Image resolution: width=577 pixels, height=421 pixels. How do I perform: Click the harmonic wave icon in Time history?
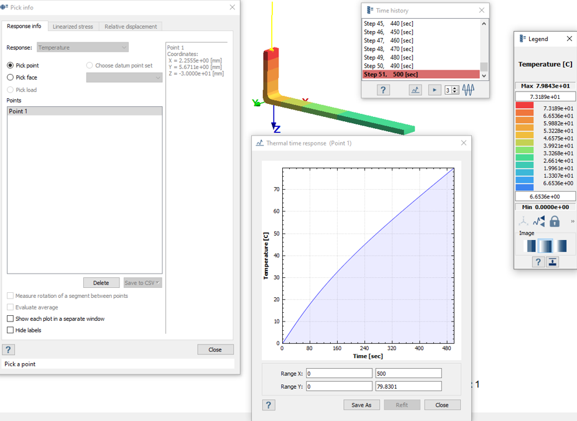tap(468, 90)
